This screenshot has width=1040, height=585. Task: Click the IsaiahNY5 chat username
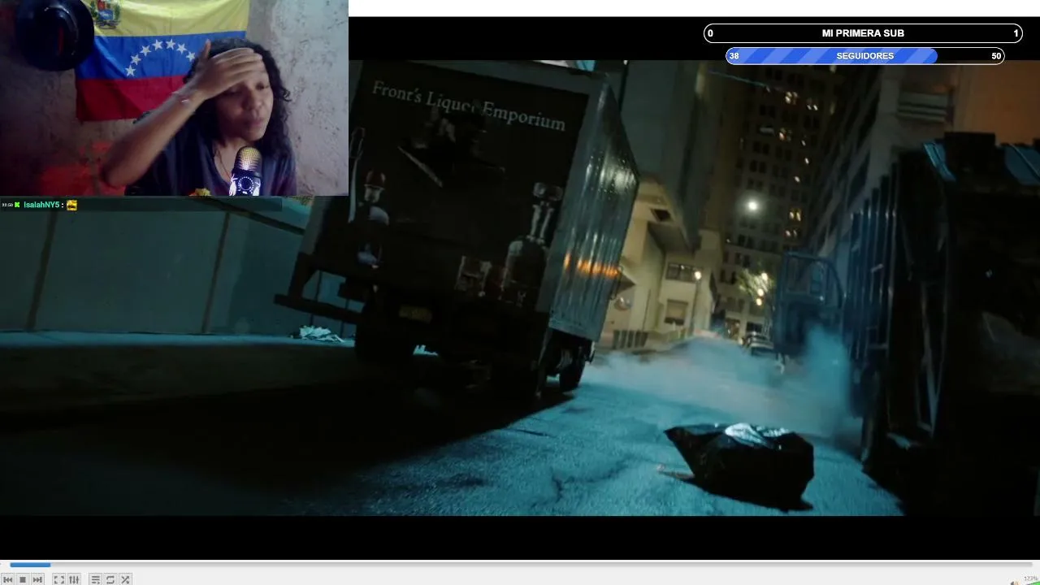41,206
